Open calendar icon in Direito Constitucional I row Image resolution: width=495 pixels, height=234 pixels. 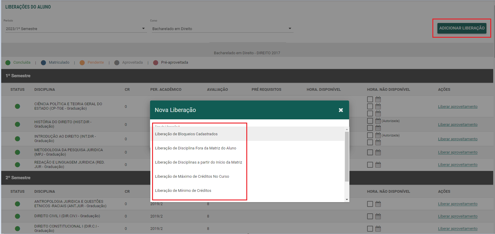pyautogui.click(x=378, y=229)
